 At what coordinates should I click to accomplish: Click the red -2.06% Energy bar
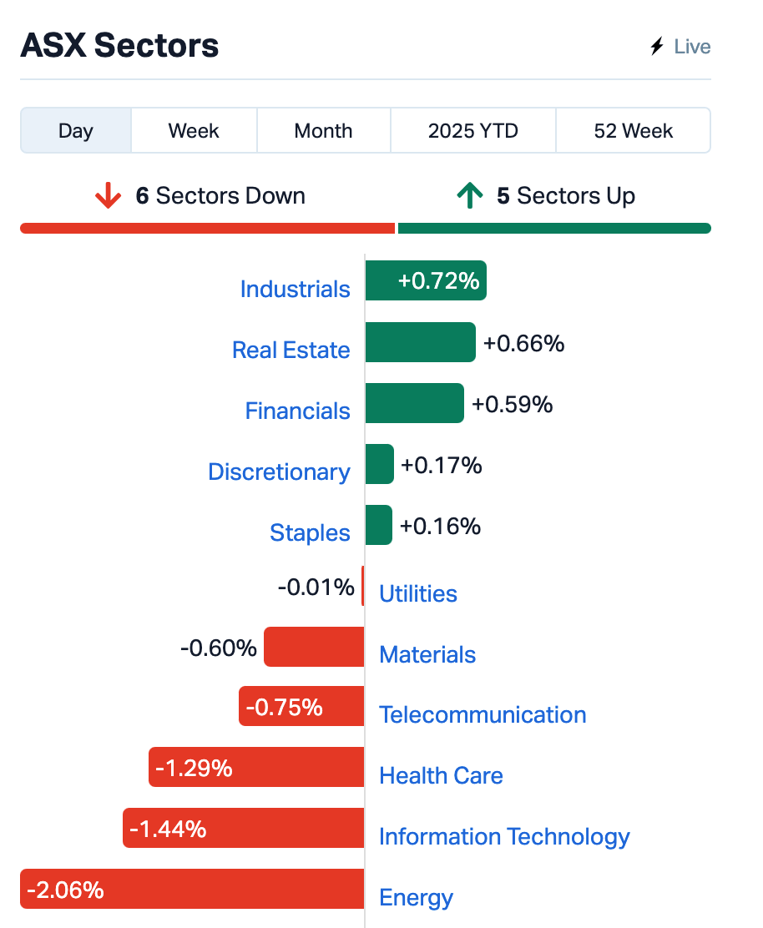pos(192,888)
